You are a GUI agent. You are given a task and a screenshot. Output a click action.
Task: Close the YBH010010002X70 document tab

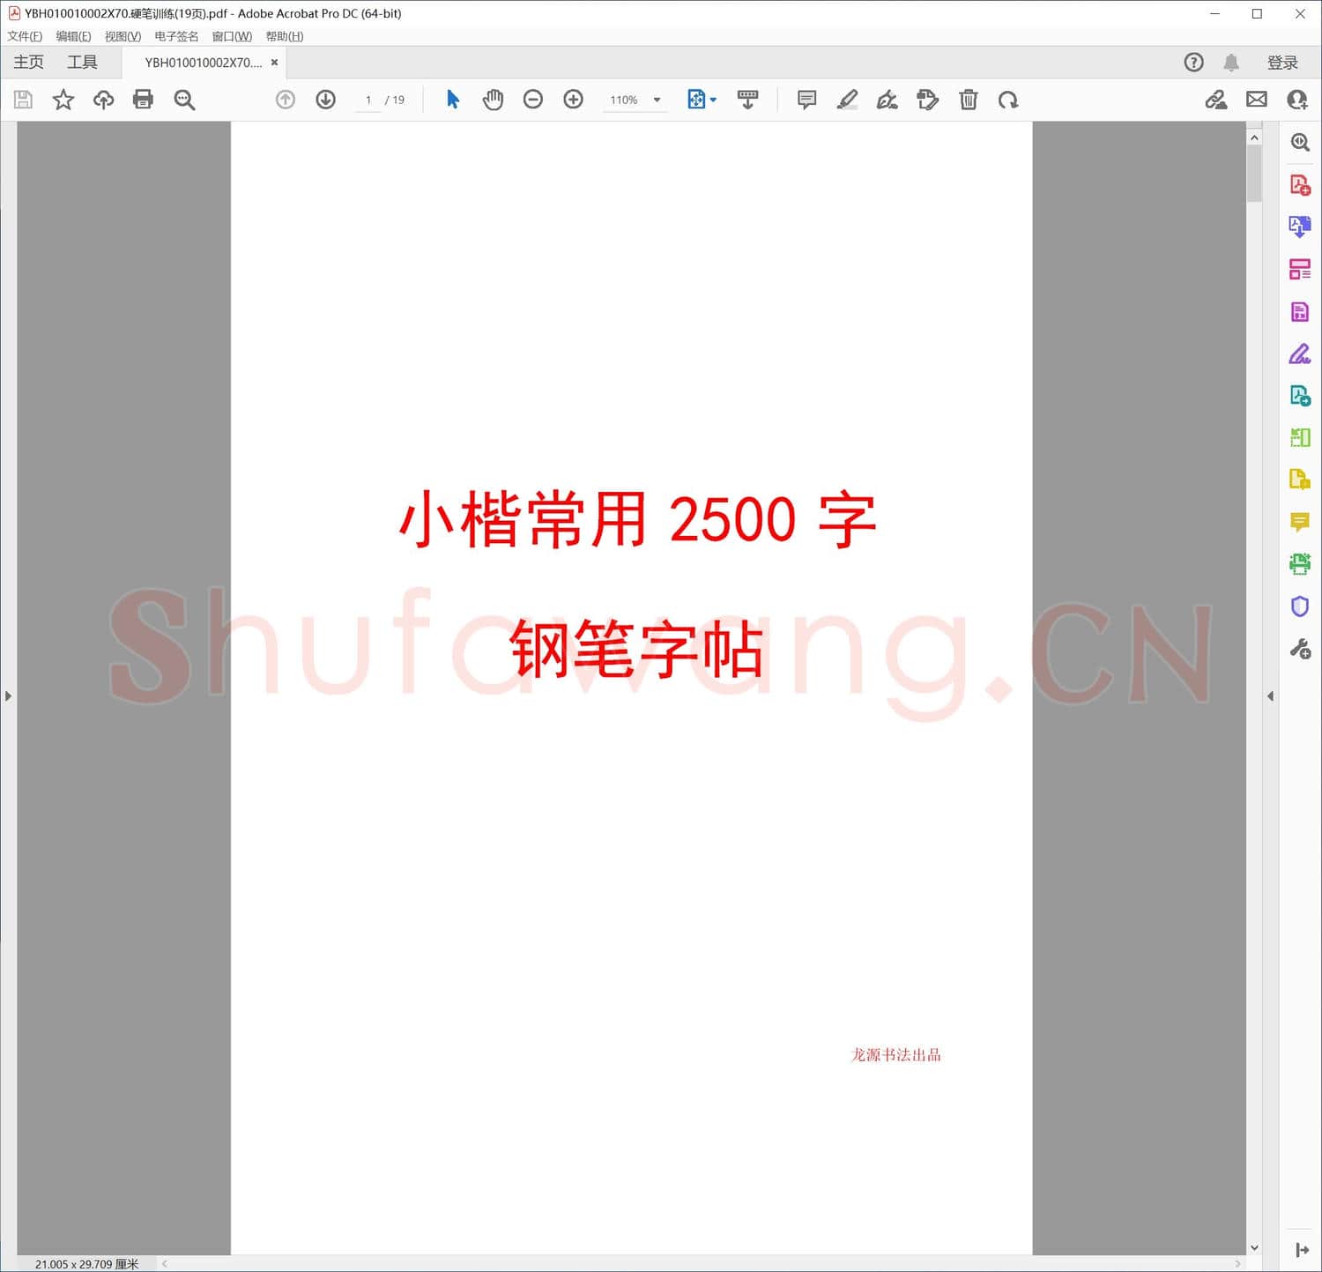point(274,63)
